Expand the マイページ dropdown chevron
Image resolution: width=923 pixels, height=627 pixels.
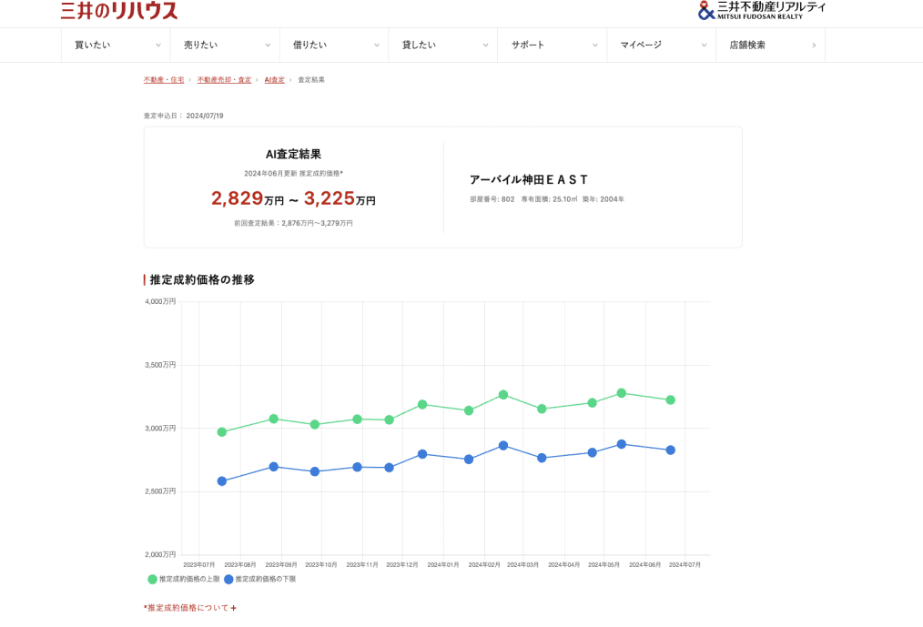pyautogui.click(x=704, y=46)
